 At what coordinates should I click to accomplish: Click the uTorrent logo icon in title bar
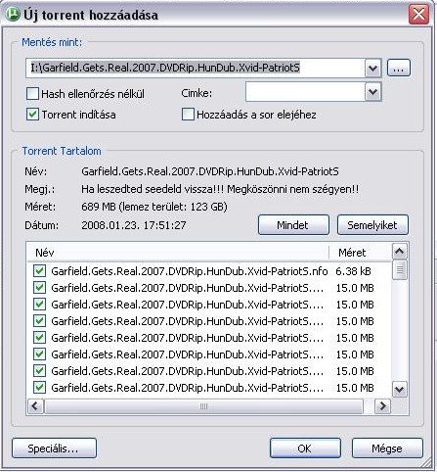click(x=13, y=15)
